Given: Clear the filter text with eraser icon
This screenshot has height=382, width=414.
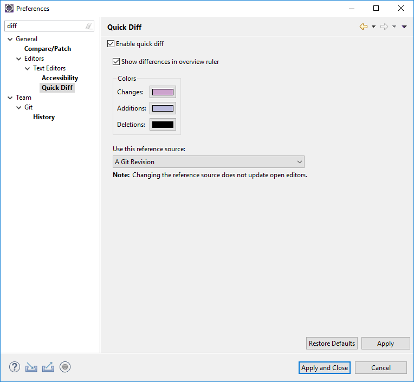Looking at the screenshot, I should [x=89, y=26].
